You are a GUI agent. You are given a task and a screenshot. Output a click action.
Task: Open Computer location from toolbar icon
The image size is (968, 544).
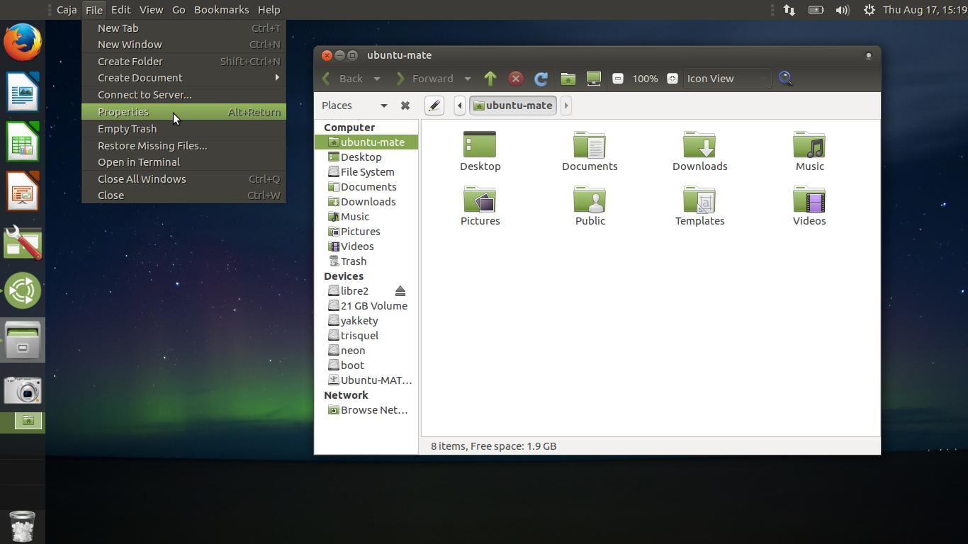(594, 79)
